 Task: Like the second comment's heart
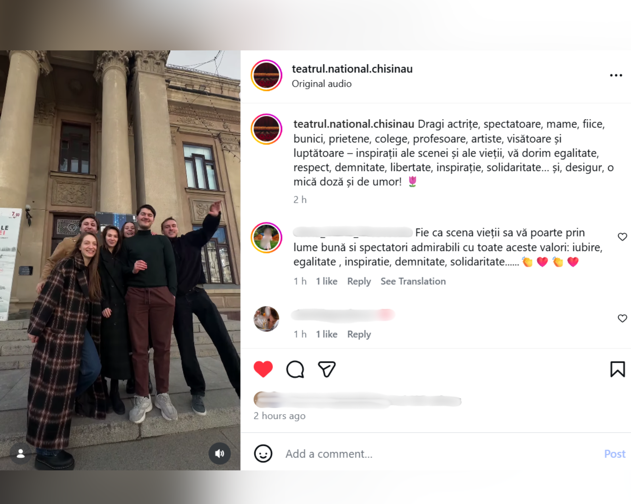click(622, 318)
